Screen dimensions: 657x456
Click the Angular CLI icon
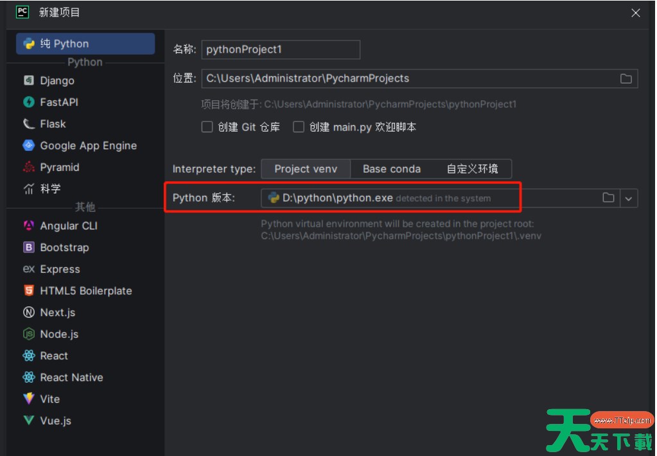pos(28,225)
